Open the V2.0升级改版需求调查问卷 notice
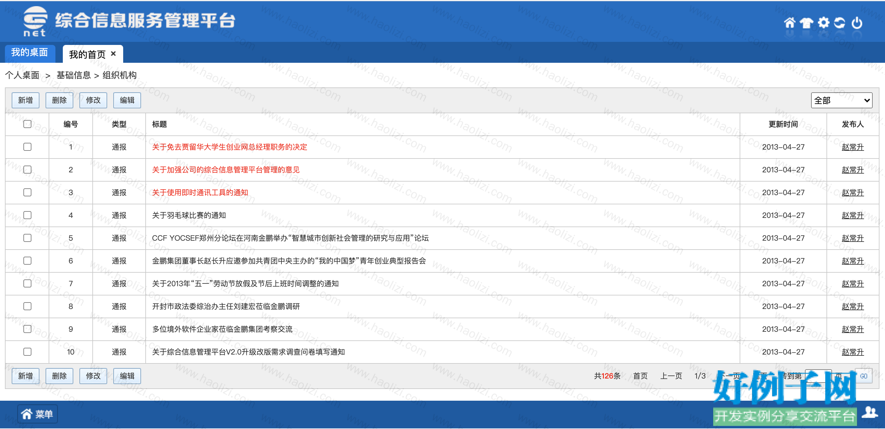The image size is (885, 429). click(249, 352)
